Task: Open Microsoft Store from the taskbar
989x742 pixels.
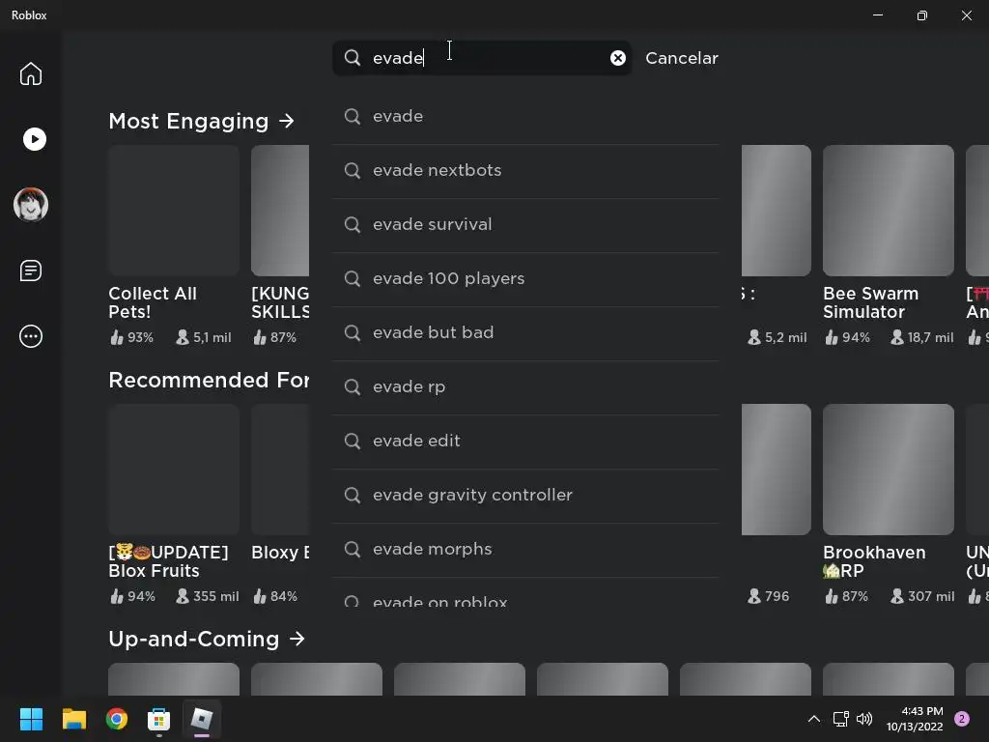Action: pyautogui.click(x=159, y=719)
